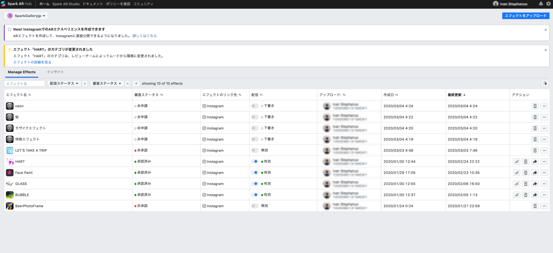This screenshot has width=553, height=253.
Task: Open コミュニティ in top navigation
Action: tap(143, 4)
